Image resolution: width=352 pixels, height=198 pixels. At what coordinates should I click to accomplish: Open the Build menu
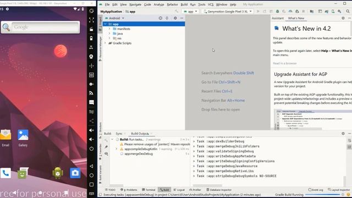point(184,4)
